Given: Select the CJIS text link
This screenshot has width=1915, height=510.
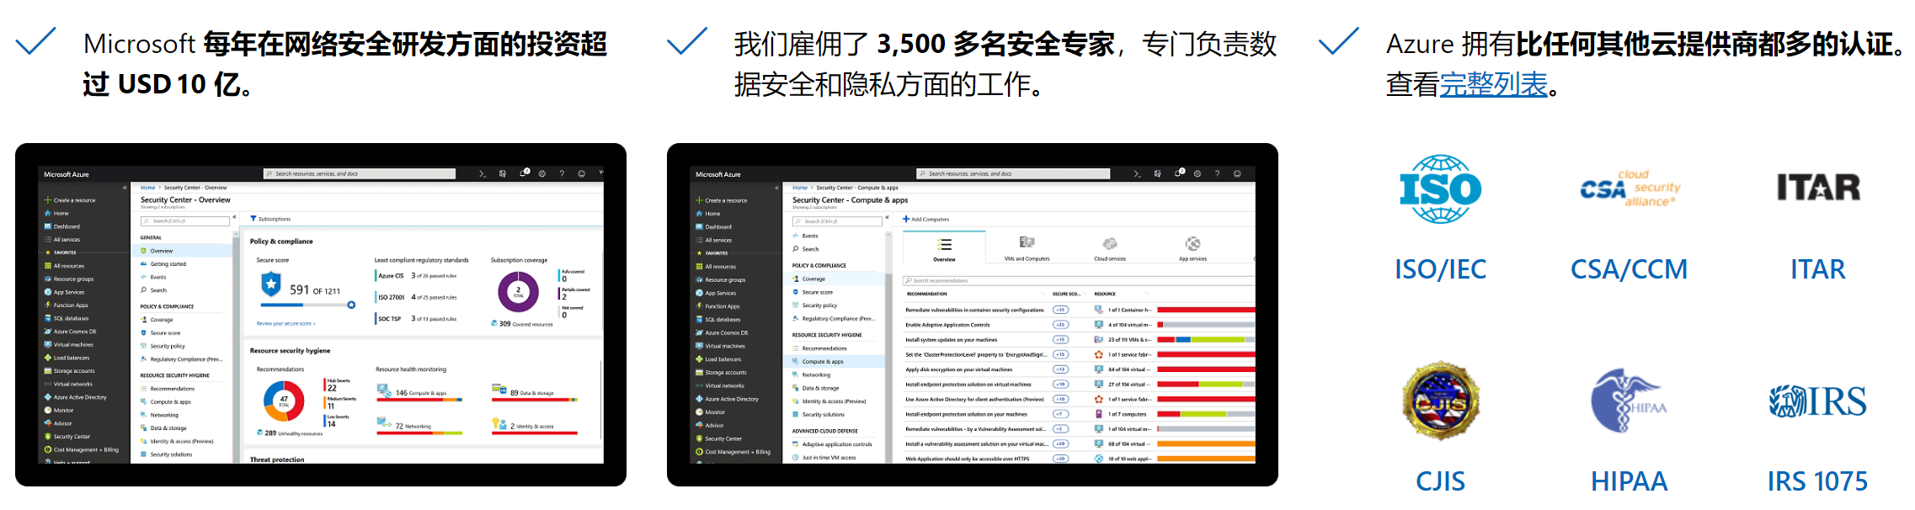Looking at the screenshot, I should [x=1440, y=481].
